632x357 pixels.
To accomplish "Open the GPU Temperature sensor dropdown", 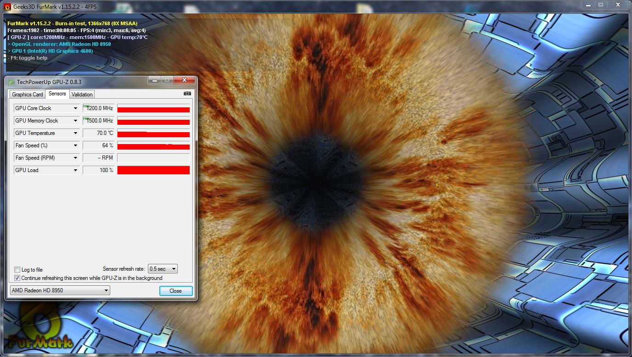I will [76, 133].
